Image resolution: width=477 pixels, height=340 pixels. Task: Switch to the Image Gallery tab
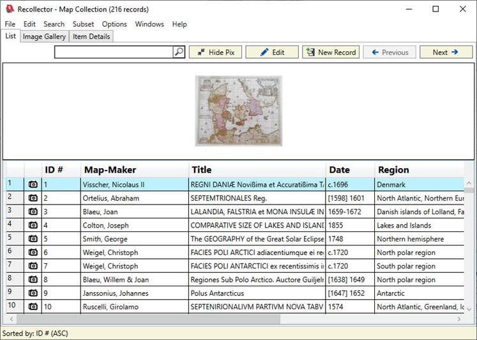coord(45,36)
